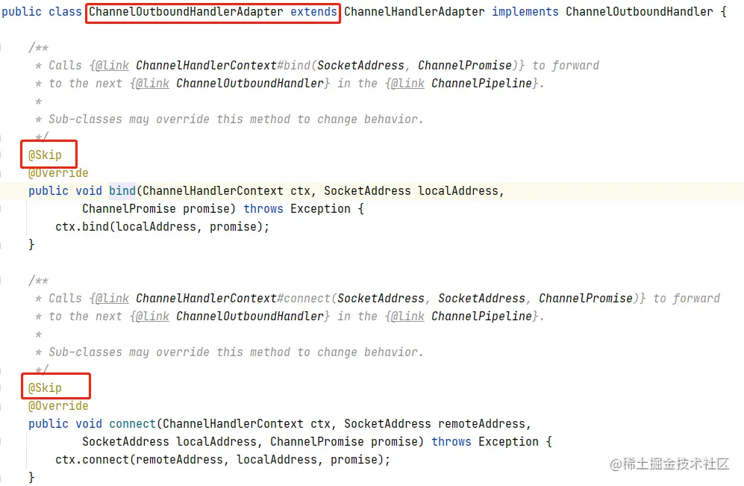
Task: Click the void keyword before the connect method
Action: 89,424
